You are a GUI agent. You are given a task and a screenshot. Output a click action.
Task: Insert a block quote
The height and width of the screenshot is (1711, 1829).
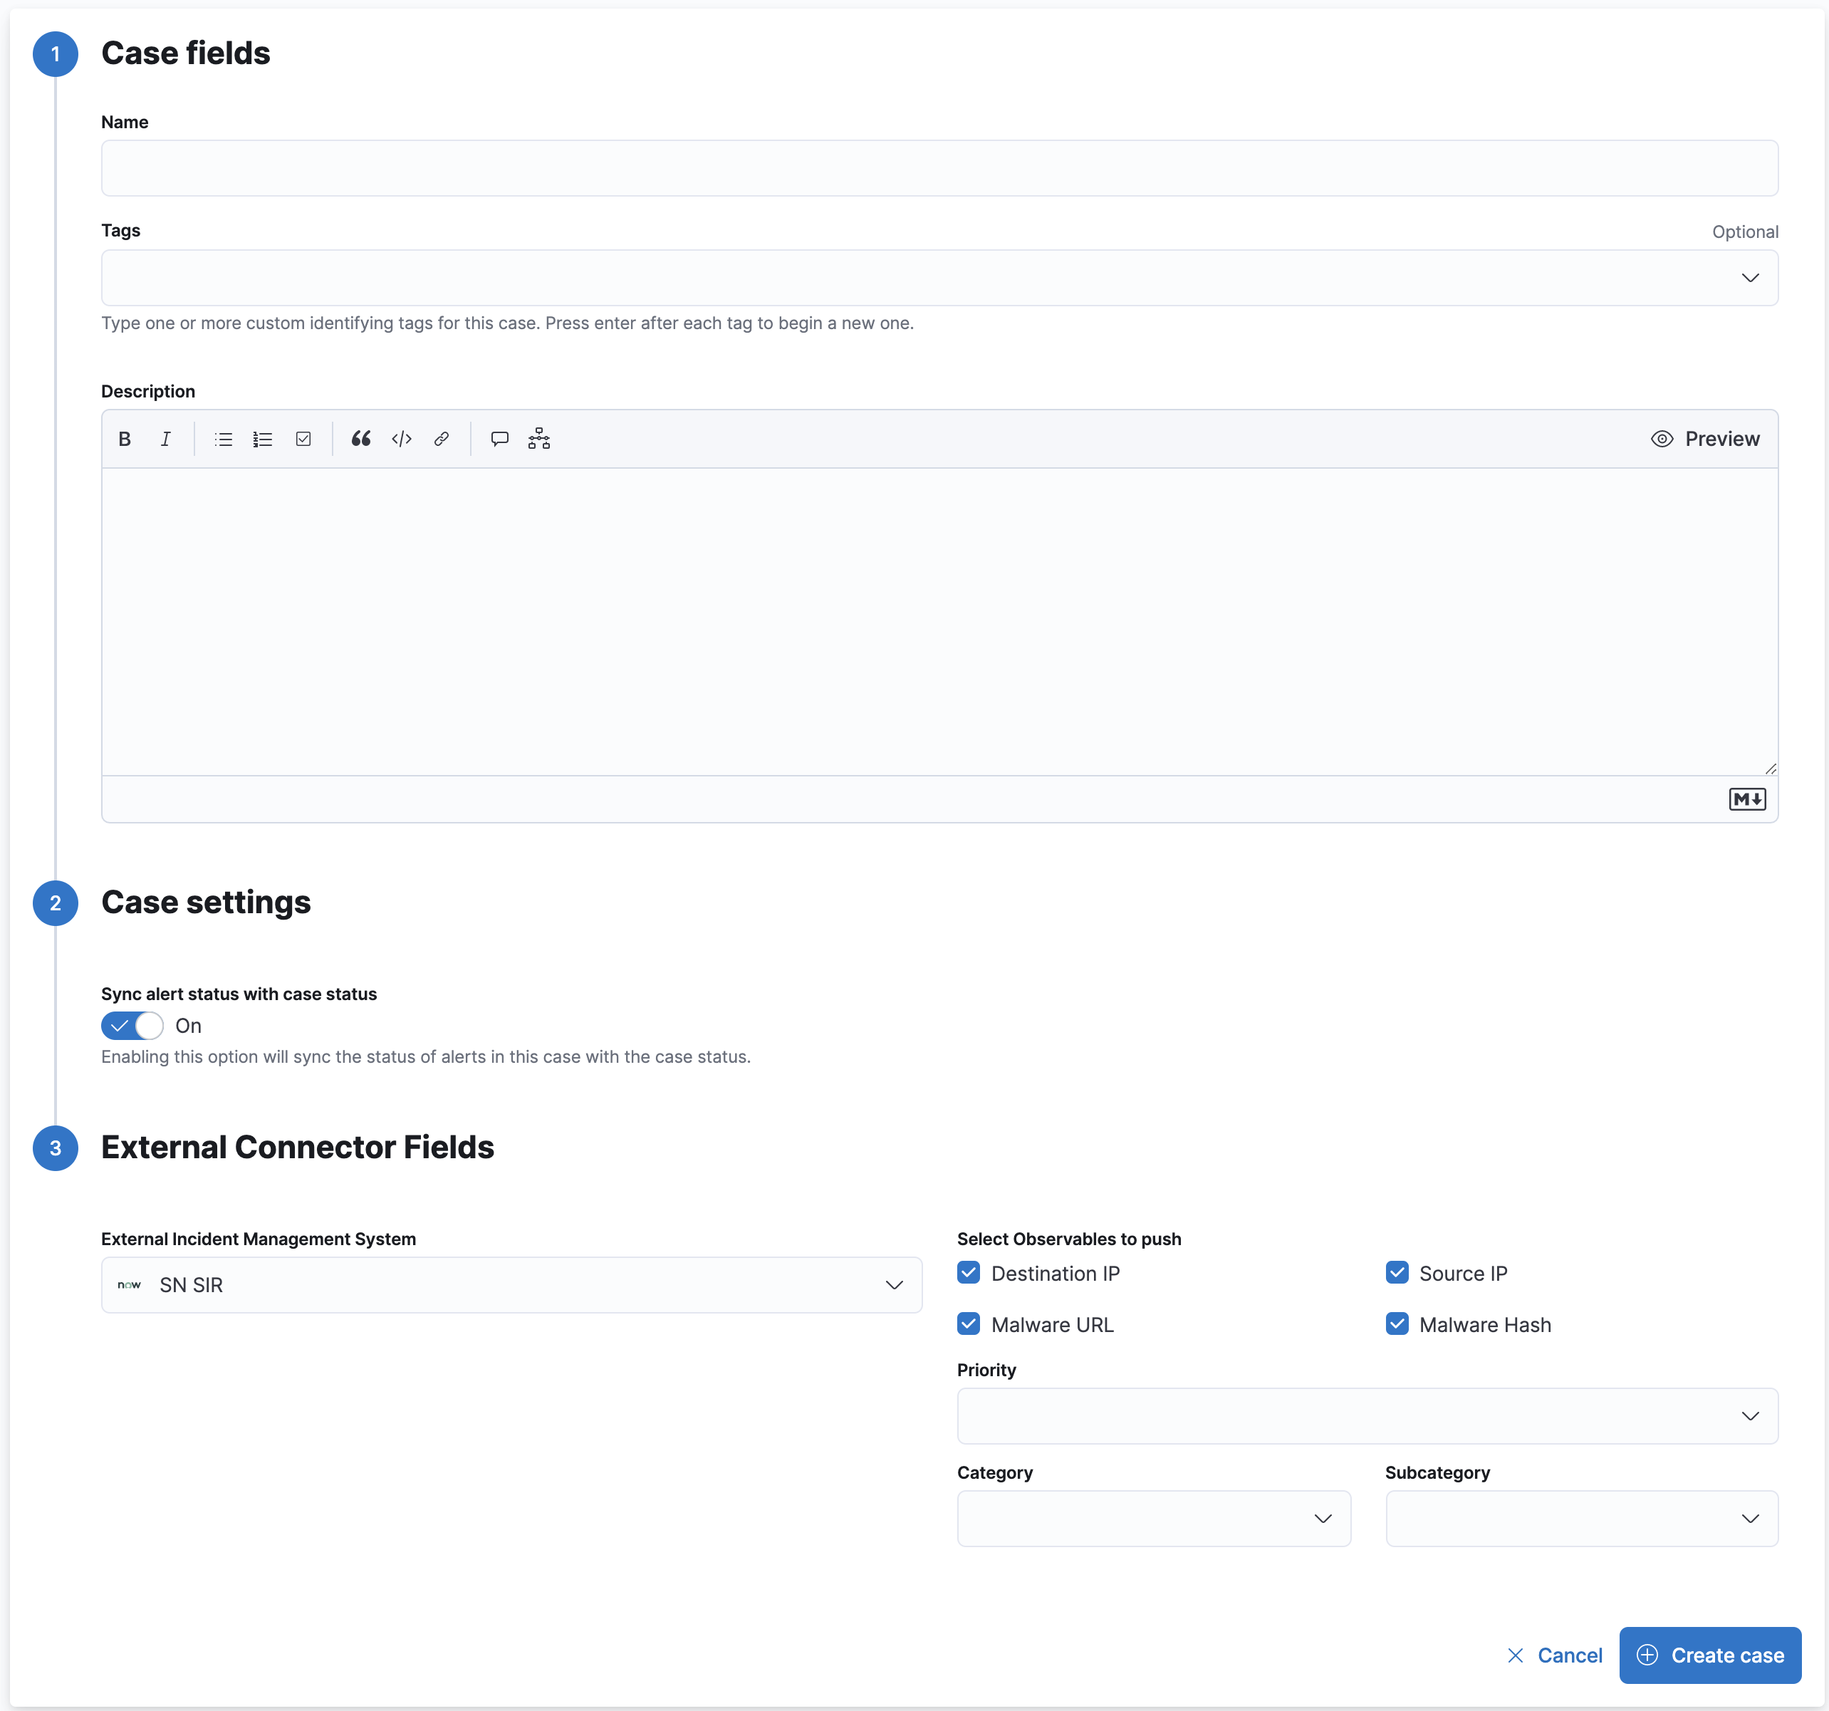360,439
